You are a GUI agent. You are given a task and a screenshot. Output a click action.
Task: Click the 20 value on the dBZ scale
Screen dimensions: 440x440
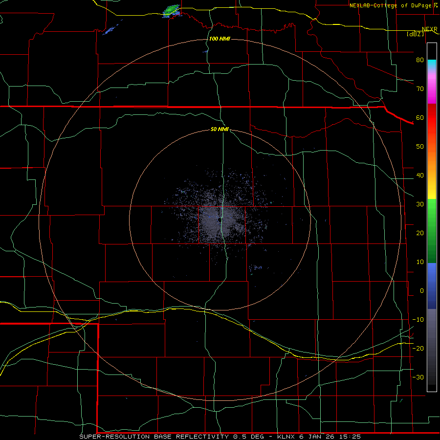[x=420, y=233]
